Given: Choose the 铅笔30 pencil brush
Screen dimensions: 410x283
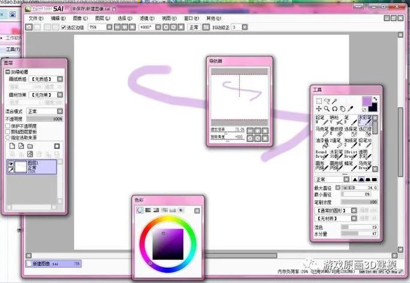Looking at the screenshot, I should (x=365, y=143).
